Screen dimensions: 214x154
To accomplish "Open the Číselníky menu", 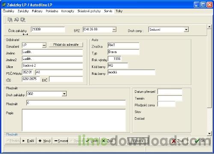I will 9,11.
